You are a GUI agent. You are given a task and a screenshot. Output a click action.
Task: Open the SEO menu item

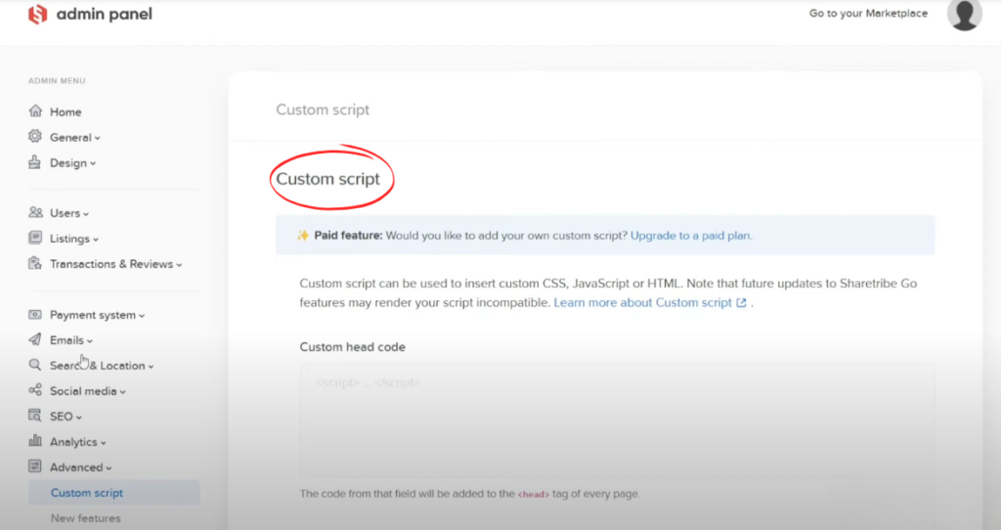click(62, 417)
